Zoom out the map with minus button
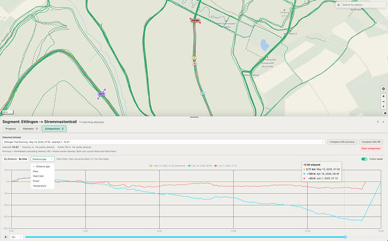Viewport: 388px width, 241px height. tap(384, 101)
